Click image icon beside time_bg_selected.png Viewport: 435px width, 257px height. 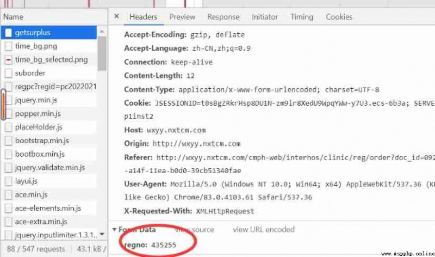click(x=9, y=60)
